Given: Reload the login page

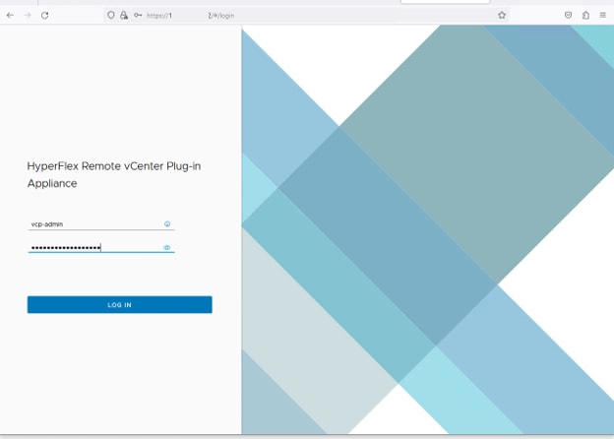Looking at the screenshot, I should click(x=44, y=16).
